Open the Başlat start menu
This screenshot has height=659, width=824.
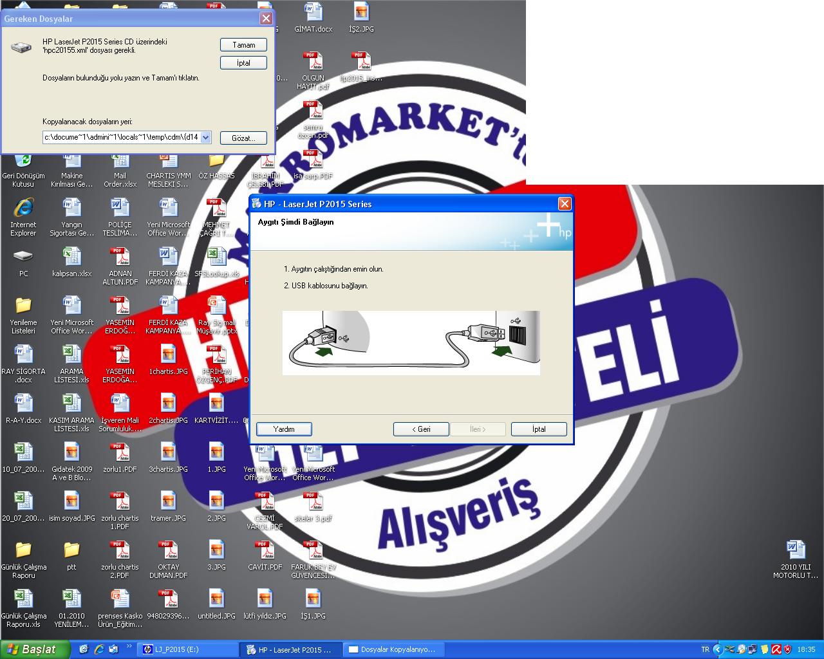click(35, 649)
